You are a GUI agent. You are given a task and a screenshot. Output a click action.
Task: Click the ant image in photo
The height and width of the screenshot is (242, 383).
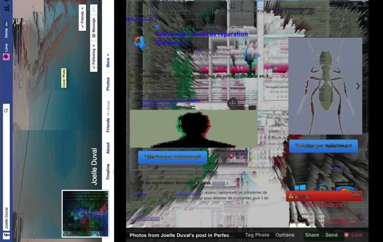(x=325, y=86)
